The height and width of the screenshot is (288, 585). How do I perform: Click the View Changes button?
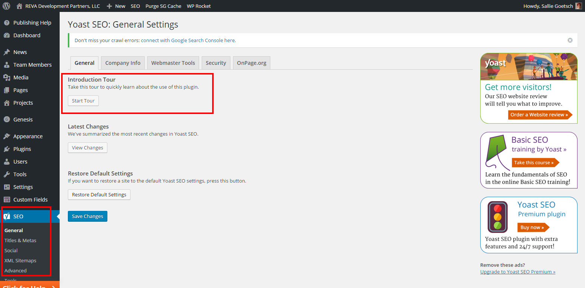pyautogui.click(x=88, y=148)
